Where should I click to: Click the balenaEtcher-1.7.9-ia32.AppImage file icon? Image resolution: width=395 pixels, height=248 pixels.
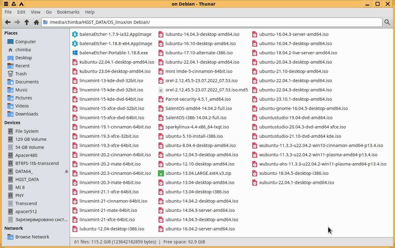(x=75, y=34)
